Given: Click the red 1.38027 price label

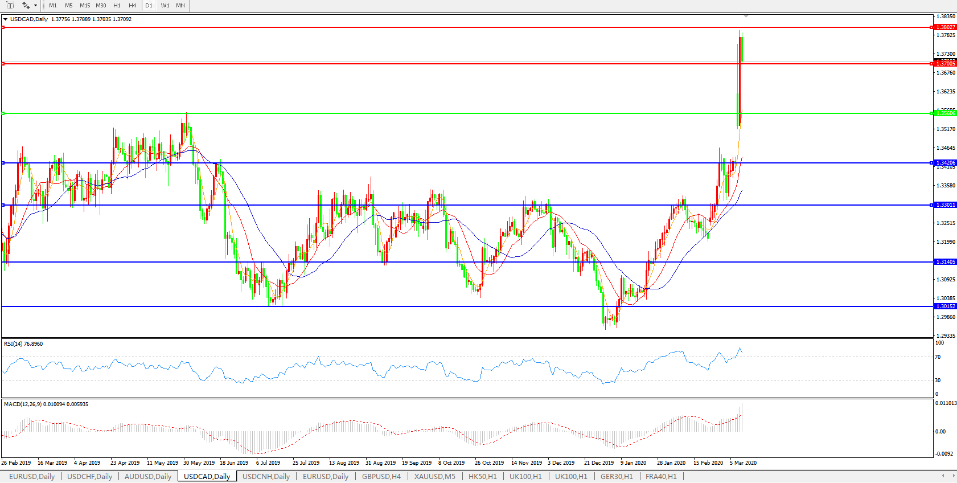Looking at the screenshot, I should tap(946, 27).
